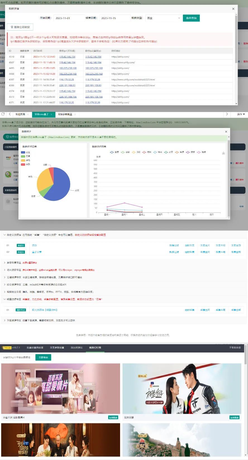Toggle the 神马 series in line chart legend
The width and height of the screenshot is (248, 460).
[x=158, y=152]
